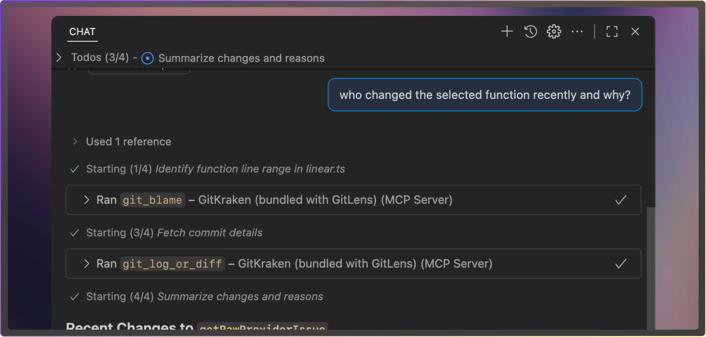706x337 pixels.
Task: Click the checkmark beside Starting 4/4 Summarize
Action: tap(74, 297)
